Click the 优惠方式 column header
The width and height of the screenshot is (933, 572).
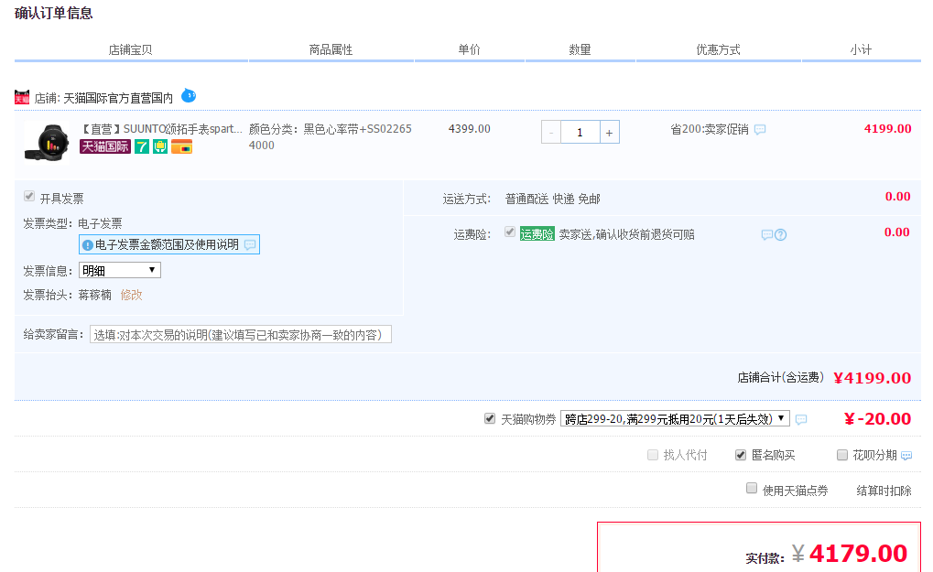(718, 50)
